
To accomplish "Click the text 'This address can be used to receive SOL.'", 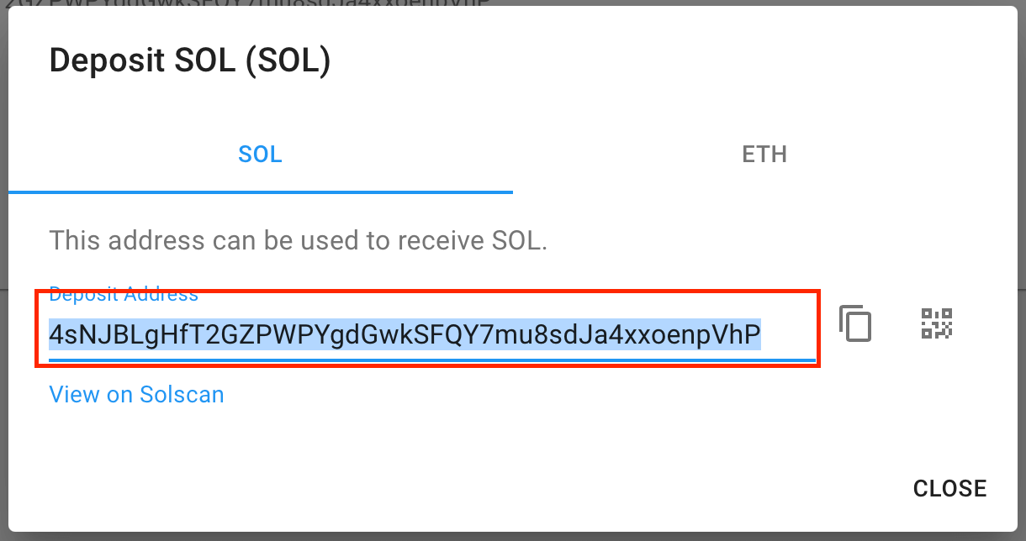I will coord(299,242).
